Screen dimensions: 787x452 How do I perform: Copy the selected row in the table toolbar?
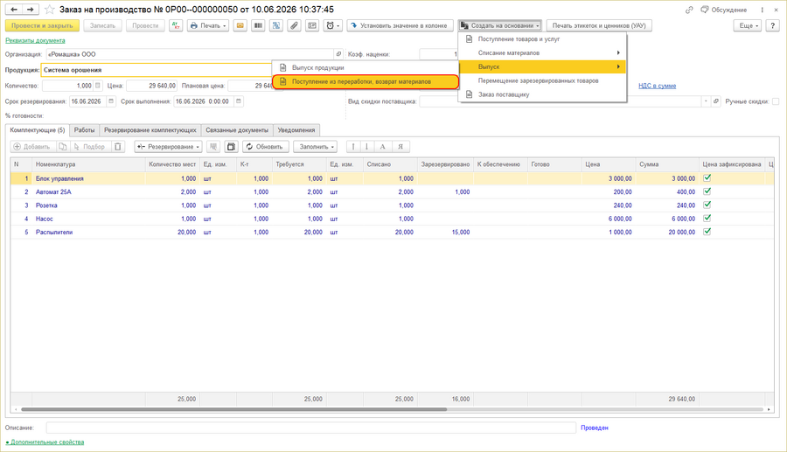coord(62,147)
